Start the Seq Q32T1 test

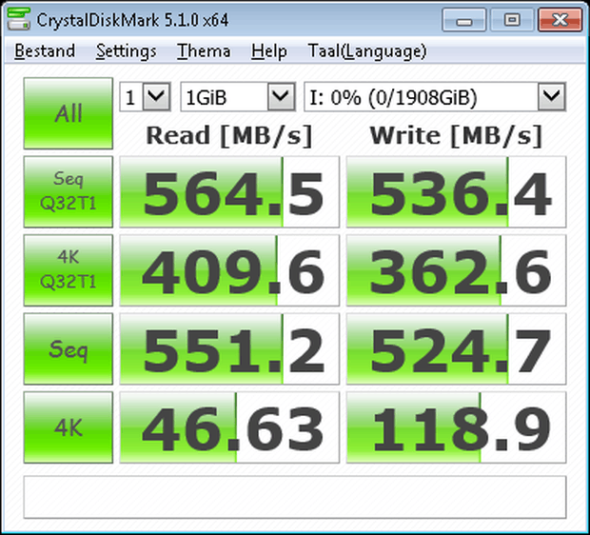pyautogui.click(x=69, y=191)
